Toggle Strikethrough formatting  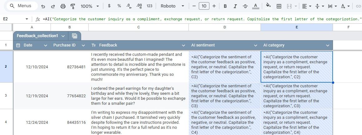click(245, 6)
